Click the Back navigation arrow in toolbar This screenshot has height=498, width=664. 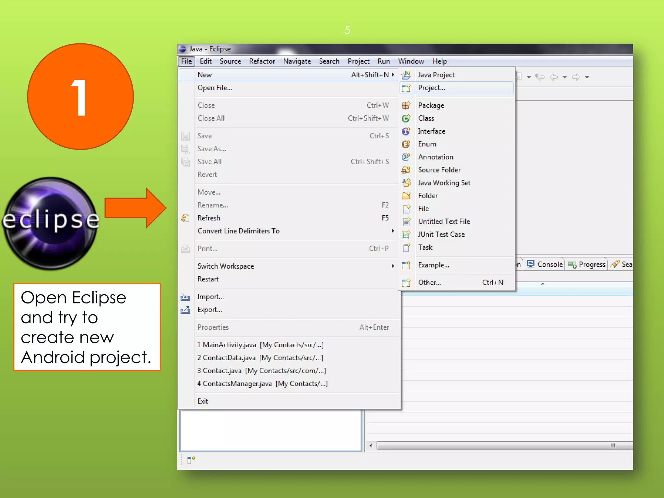coord(554,77)
